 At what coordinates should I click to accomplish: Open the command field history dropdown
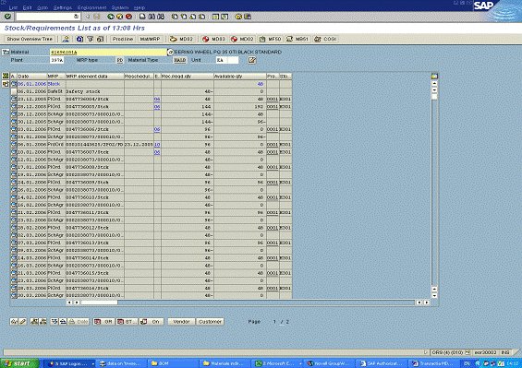tap(77, 17)
